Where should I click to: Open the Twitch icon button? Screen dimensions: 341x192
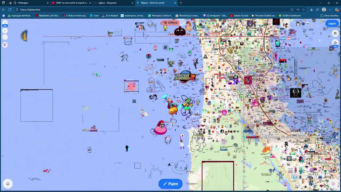pos(5,45)
